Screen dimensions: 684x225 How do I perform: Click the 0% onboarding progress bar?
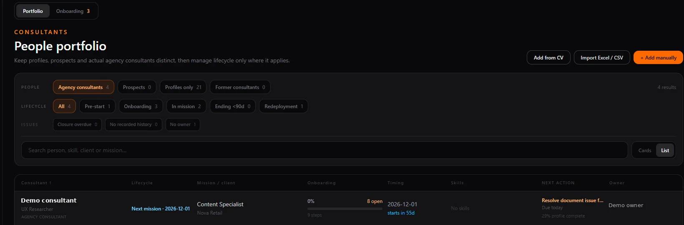click(x=345, y=209)
